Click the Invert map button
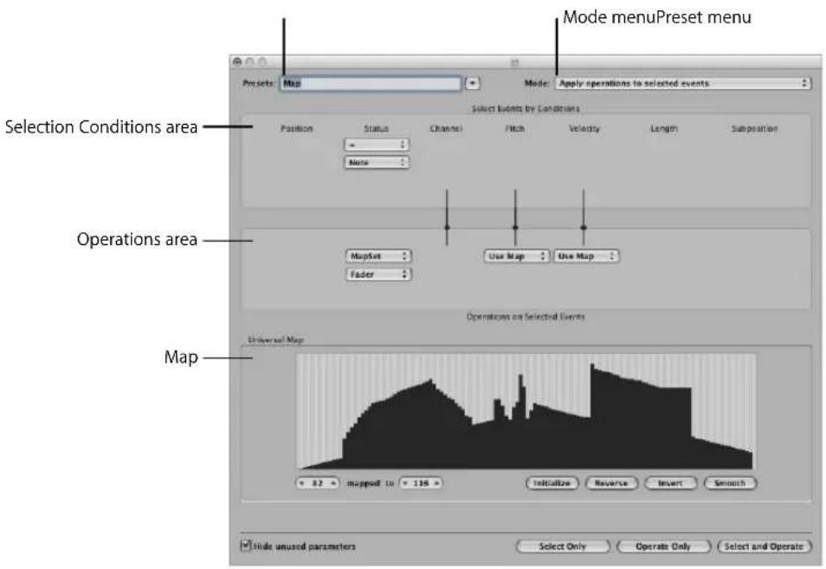The image size is (826, 569). coord(671,483)
